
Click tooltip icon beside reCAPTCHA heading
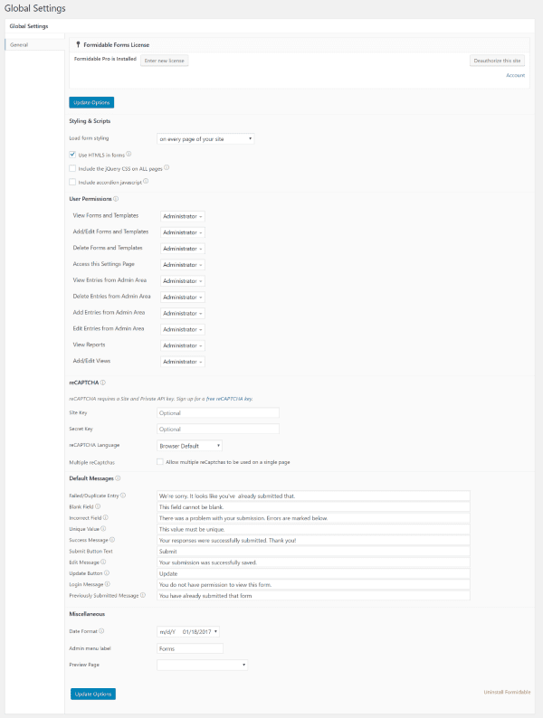pyautogui.click(x=103, y=383)
